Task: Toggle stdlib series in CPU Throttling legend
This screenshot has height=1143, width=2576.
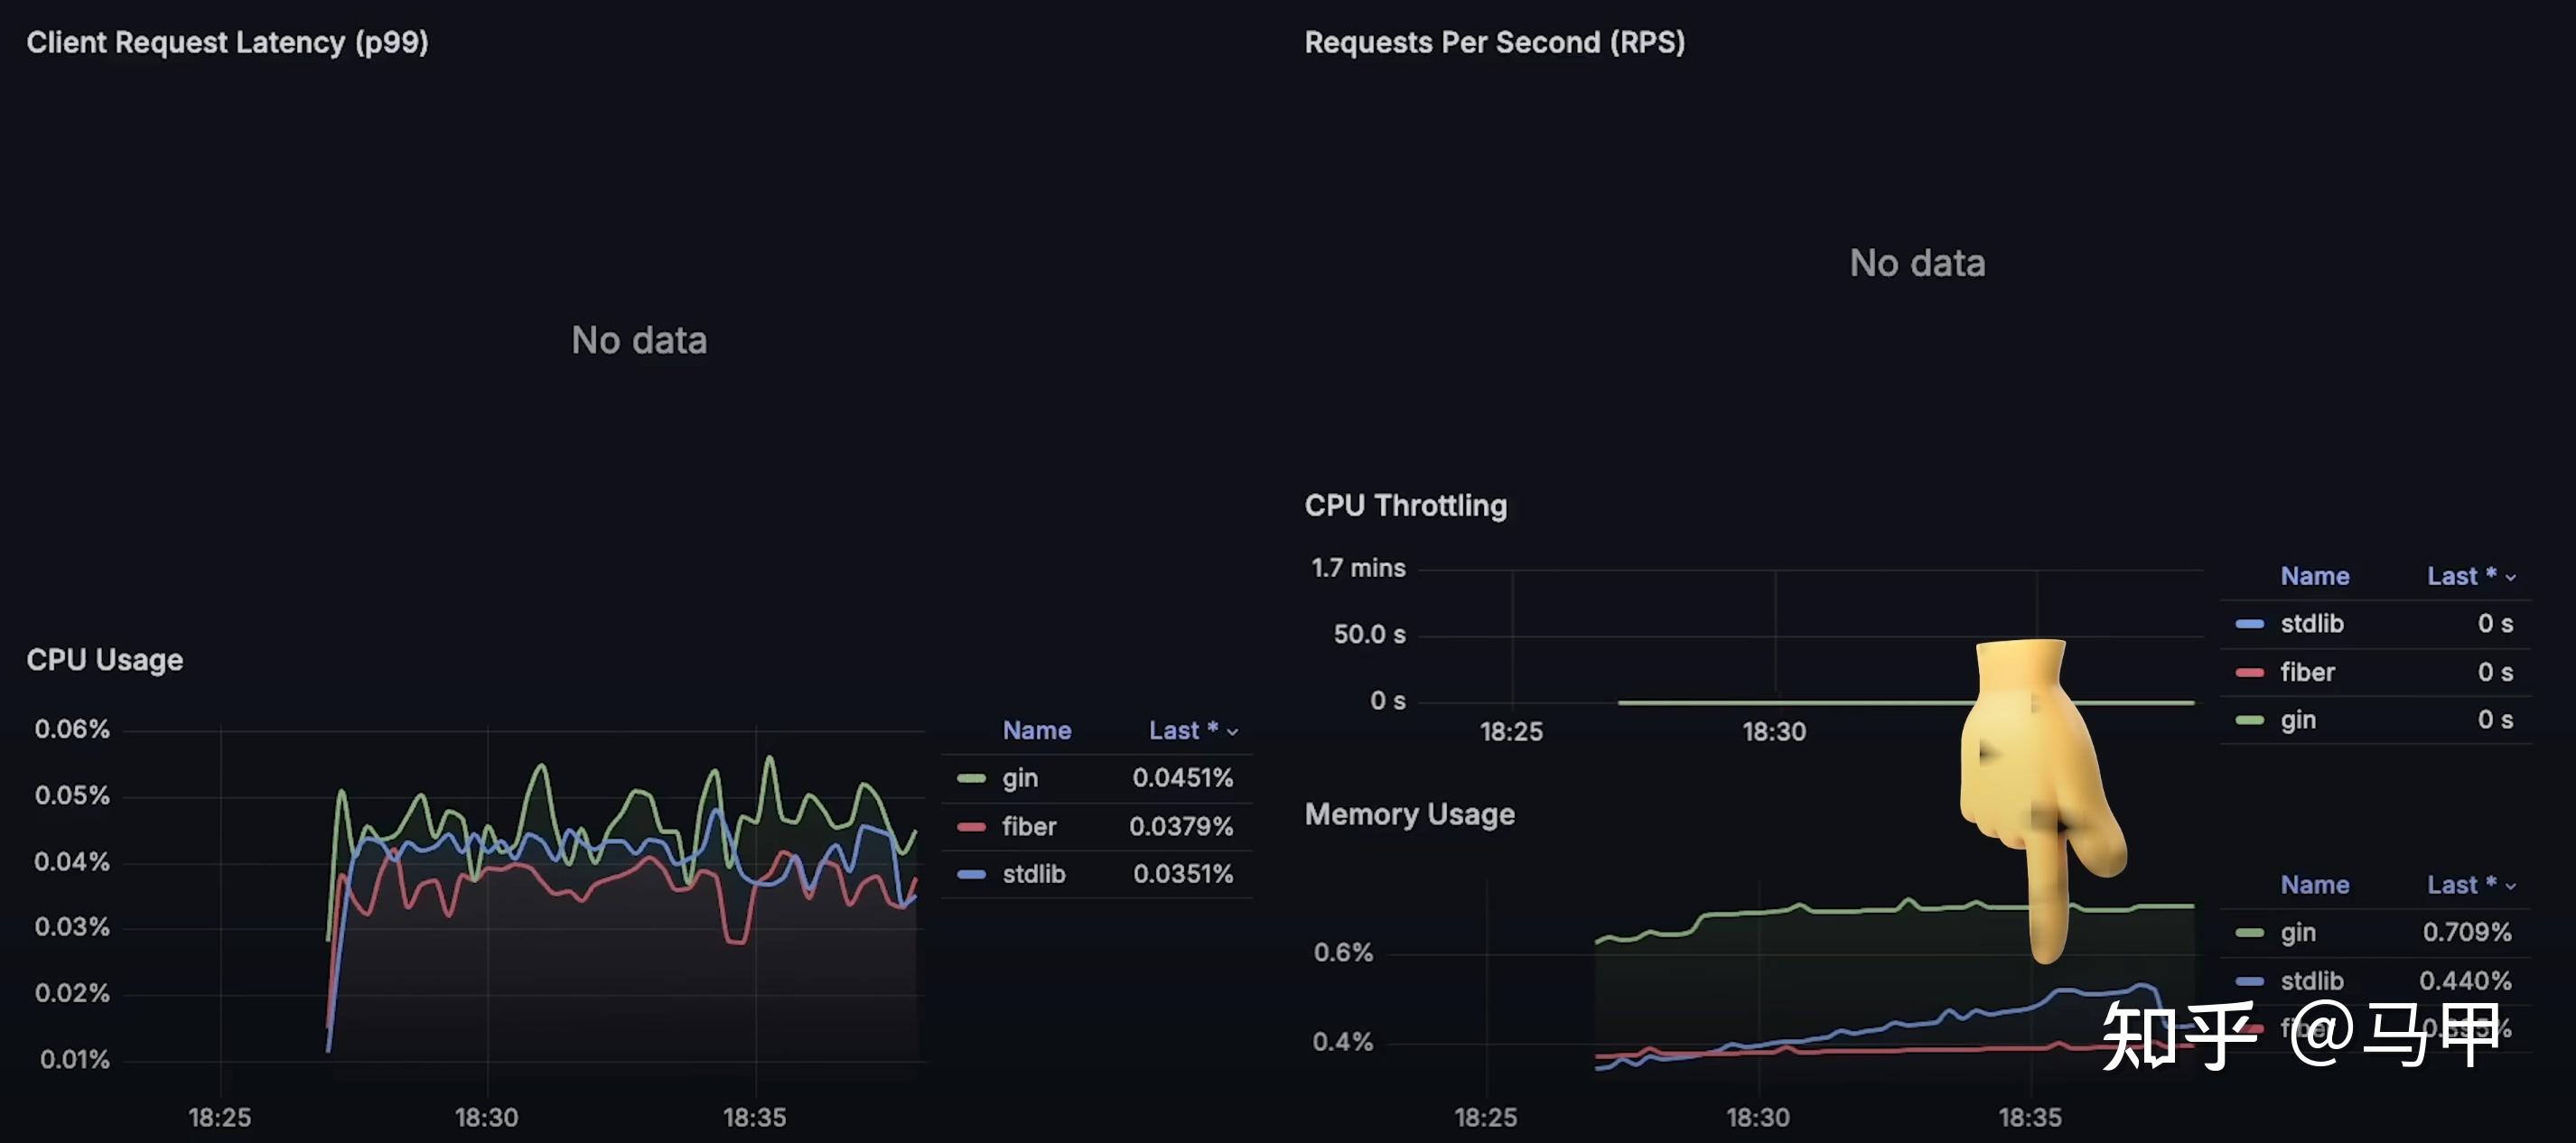Action: (x=2311, y=624)
